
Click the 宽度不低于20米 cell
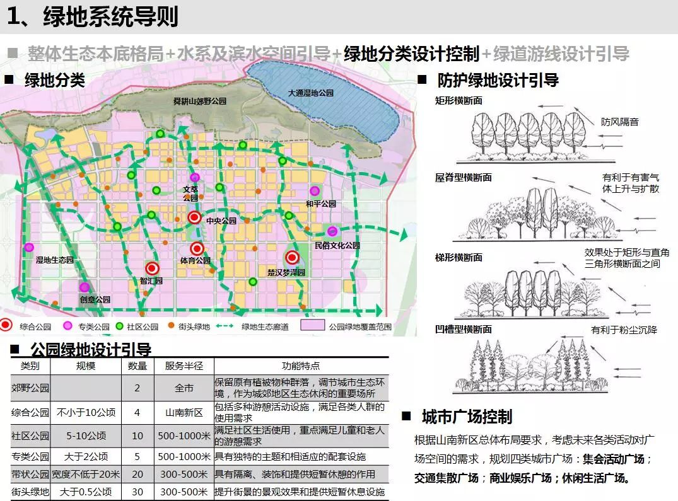point(86,475)
